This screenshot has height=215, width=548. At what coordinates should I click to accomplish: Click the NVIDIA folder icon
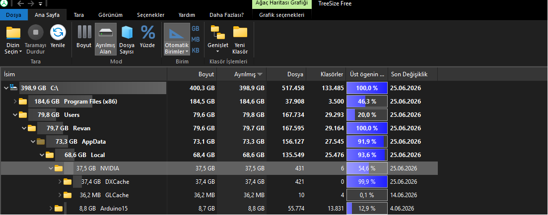(x=59, y=168)
